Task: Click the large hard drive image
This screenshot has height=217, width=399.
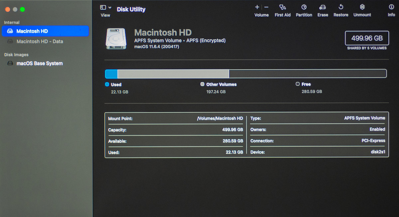Action: 116,39
